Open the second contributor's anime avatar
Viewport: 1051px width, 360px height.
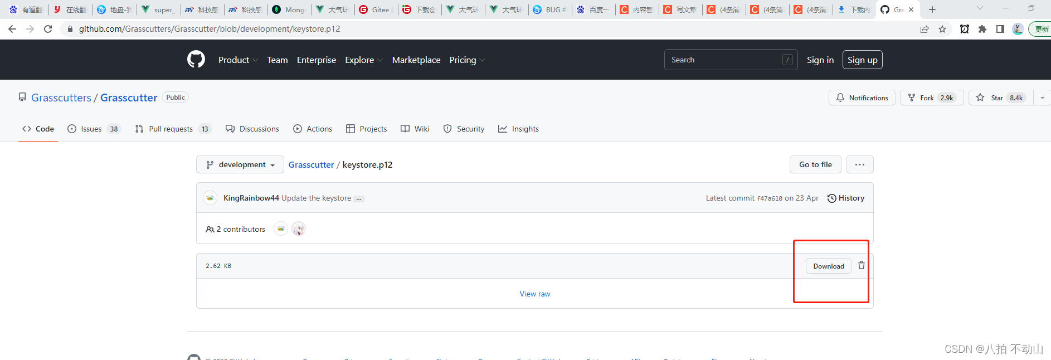tap(299, 228)
